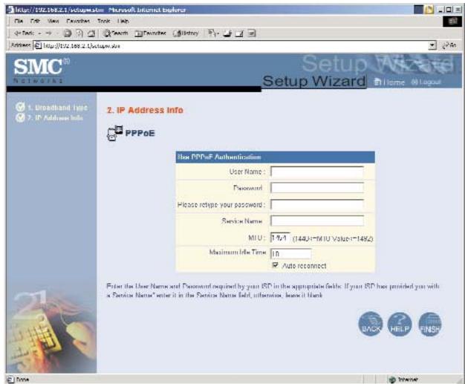Viewport: 465px width, 384px height.
Task: Click the Discuss toolbar icon
Action: 252,33
